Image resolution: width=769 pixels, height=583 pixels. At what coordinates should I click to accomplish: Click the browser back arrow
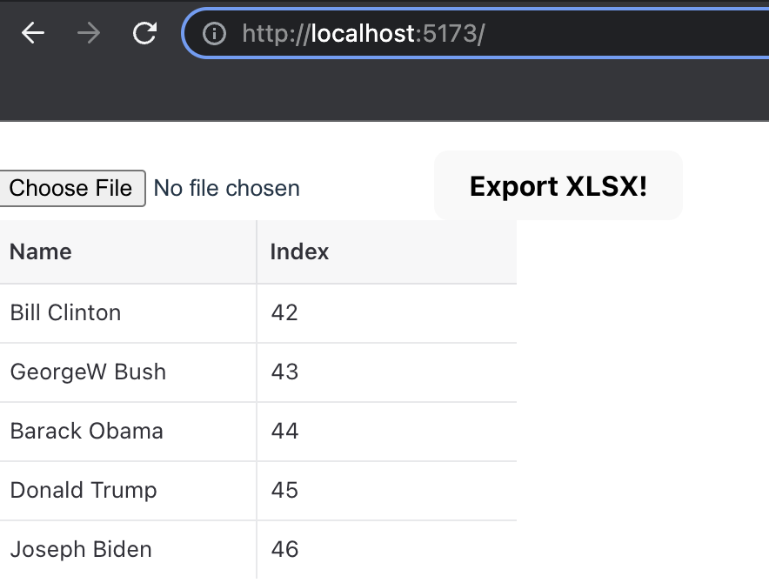(33, 34)
